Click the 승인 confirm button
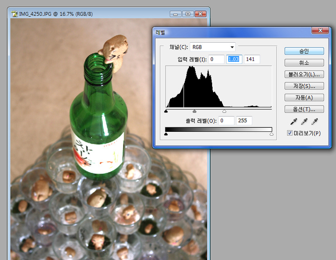 coord(304,51)
